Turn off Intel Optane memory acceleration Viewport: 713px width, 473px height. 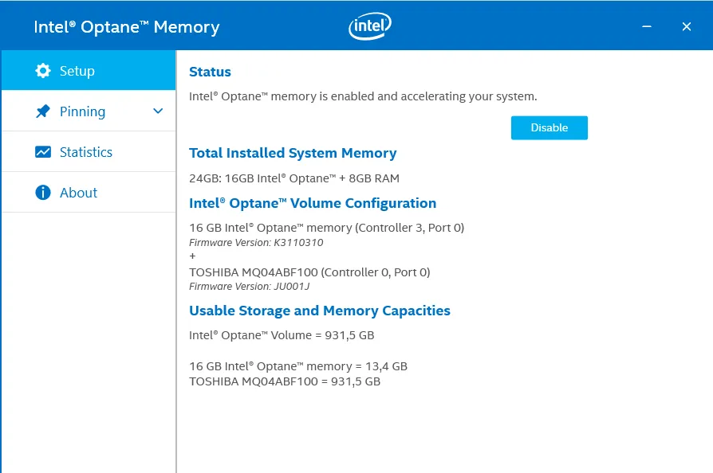coord(549,127)
